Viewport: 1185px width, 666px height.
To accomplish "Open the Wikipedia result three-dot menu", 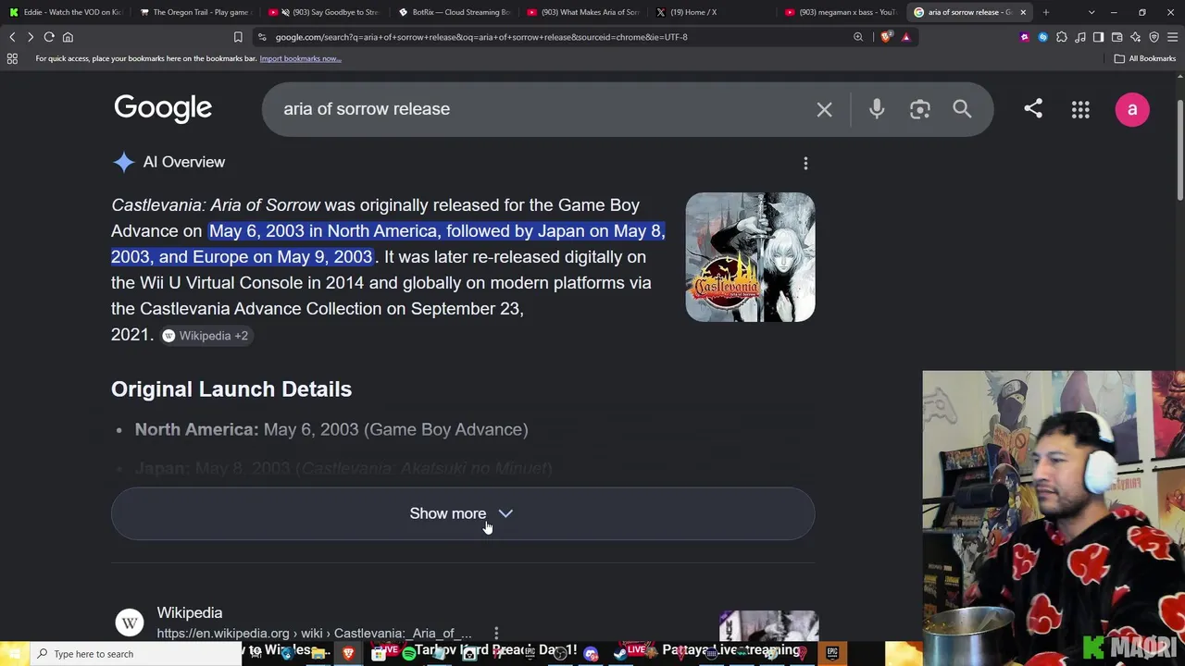I will (x=496, y=633).
